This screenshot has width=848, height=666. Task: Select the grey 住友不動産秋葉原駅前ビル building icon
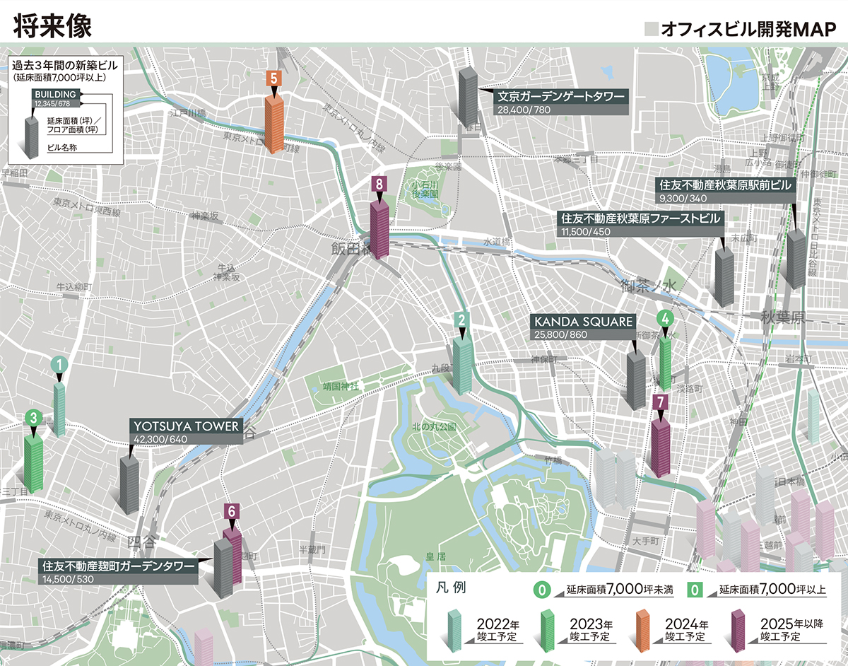tap(796, 259)
